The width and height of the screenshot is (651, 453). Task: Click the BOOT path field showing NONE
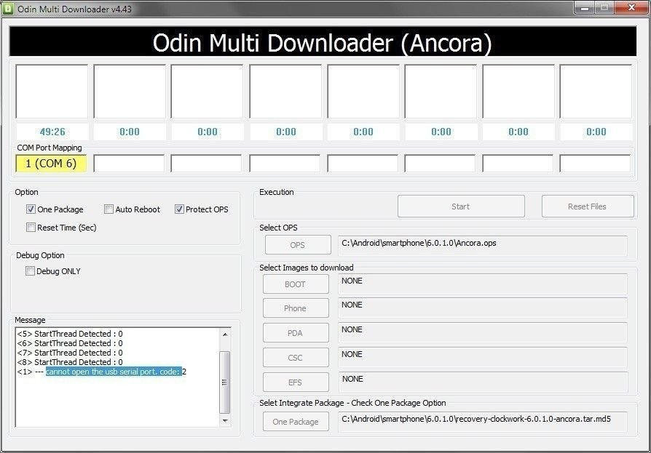(x=483, y=284)
